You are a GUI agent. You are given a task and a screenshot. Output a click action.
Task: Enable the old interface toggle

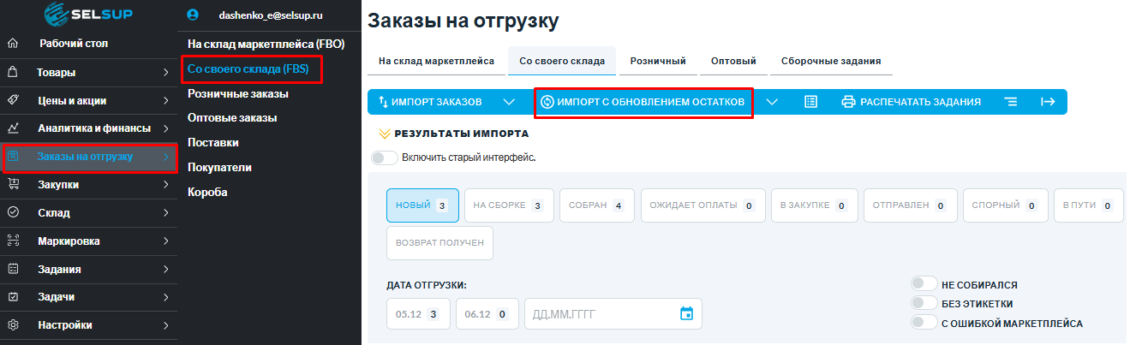(385, 158)
